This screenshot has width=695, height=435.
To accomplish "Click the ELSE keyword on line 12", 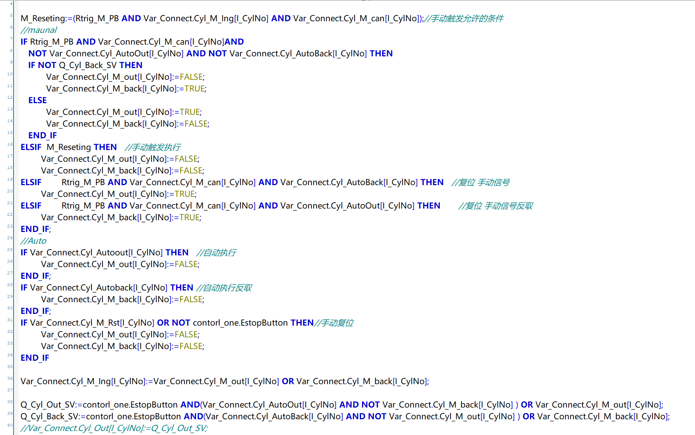I will 37,100.
